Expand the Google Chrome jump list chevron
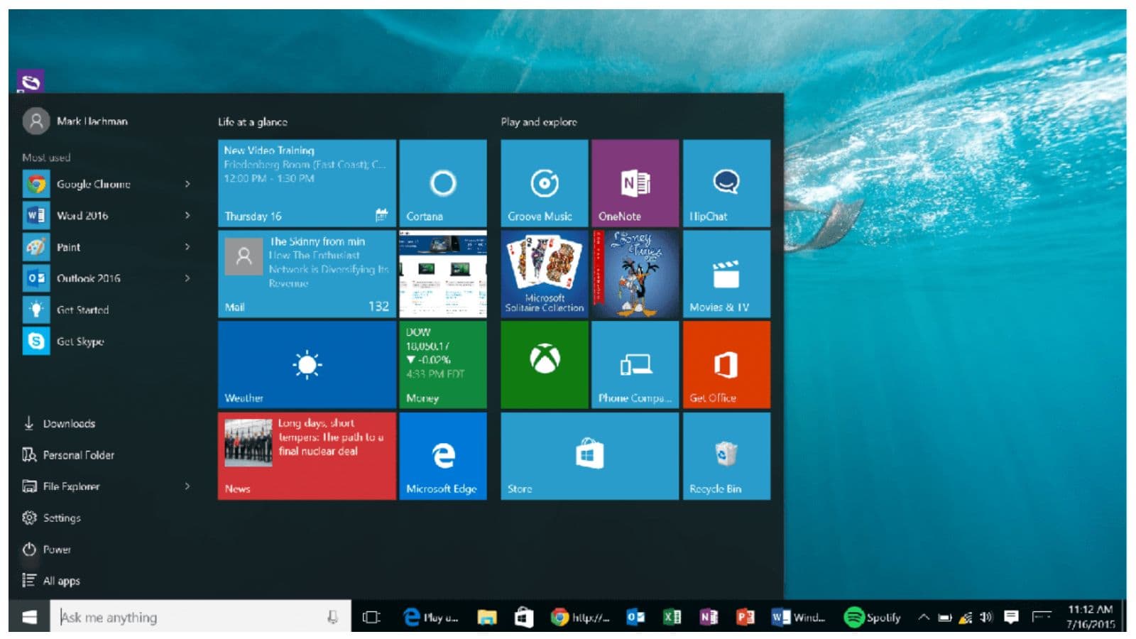The height and width of the screenshot is (639, 1136). (188, 184)
